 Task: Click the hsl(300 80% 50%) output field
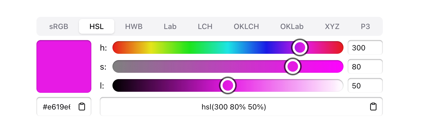234,107
